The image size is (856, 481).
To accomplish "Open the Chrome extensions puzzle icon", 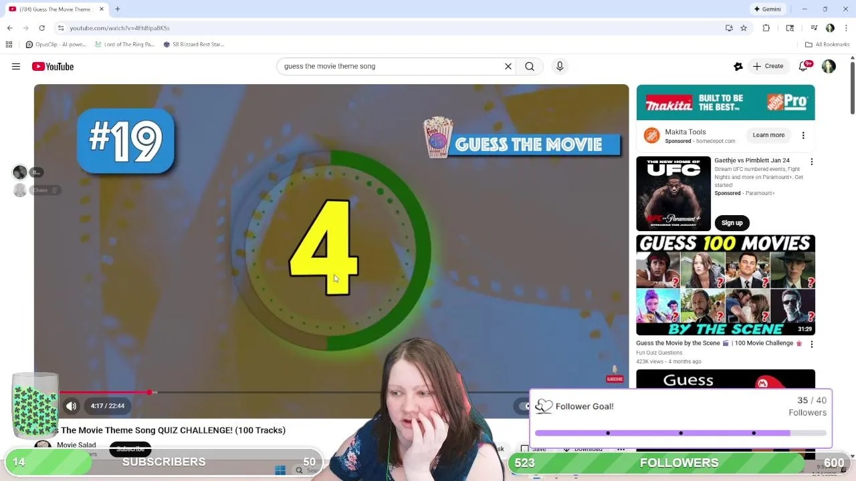I will (766, 28).
